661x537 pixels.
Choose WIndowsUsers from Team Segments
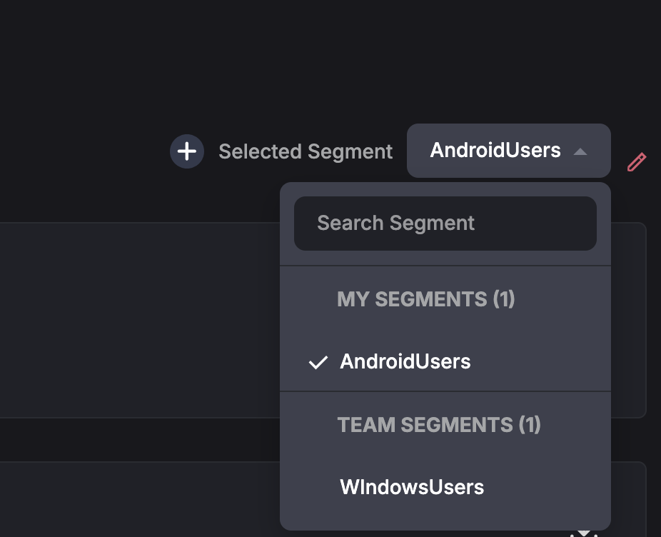[412, 487]
